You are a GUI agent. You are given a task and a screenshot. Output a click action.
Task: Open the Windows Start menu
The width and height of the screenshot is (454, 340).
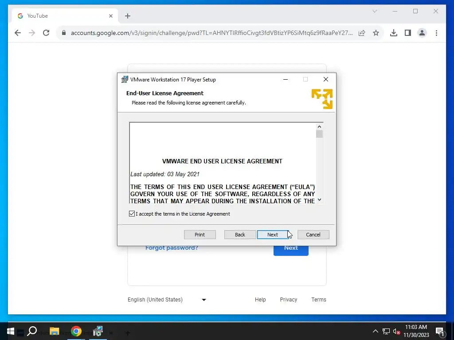tap(11, 331)
